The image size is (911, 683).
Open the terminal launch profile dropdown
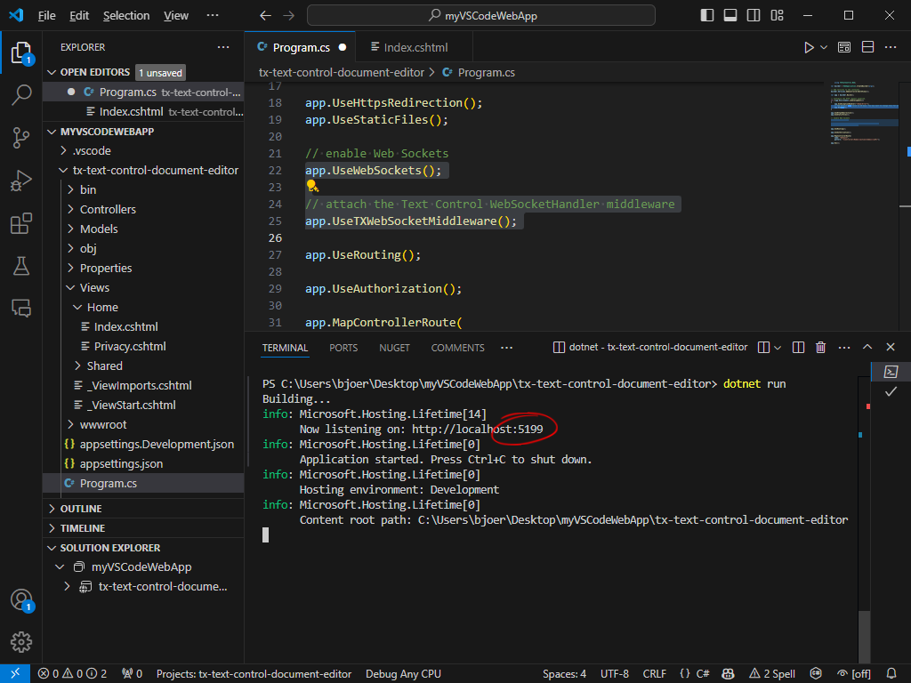click(x=778, y=348)
